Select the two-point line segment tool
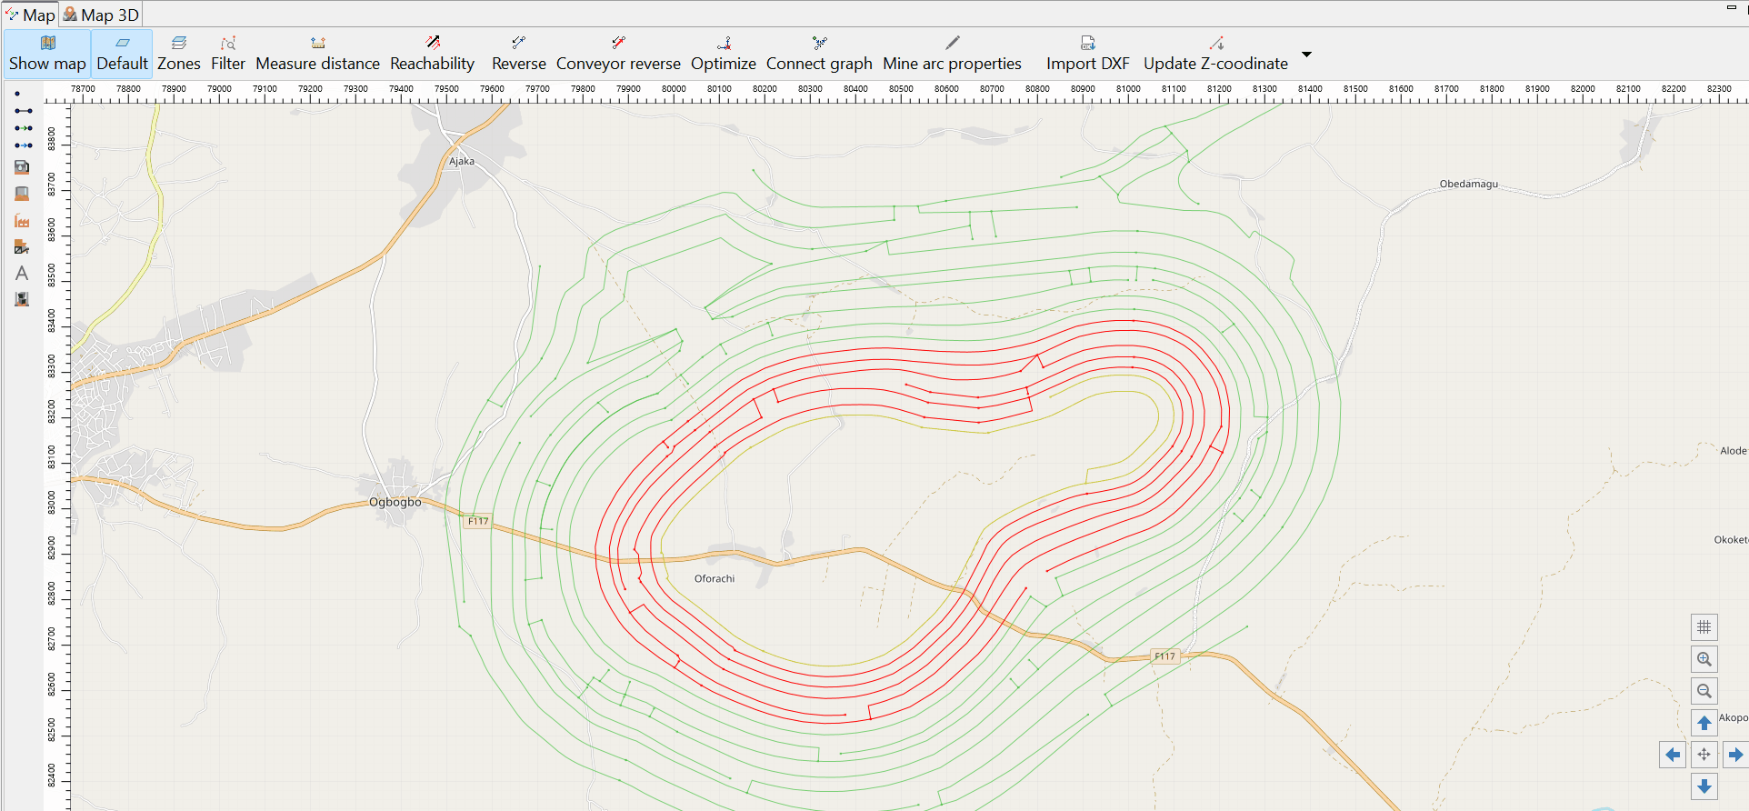This screenshot has width=1749, height=811. (23, 111)
